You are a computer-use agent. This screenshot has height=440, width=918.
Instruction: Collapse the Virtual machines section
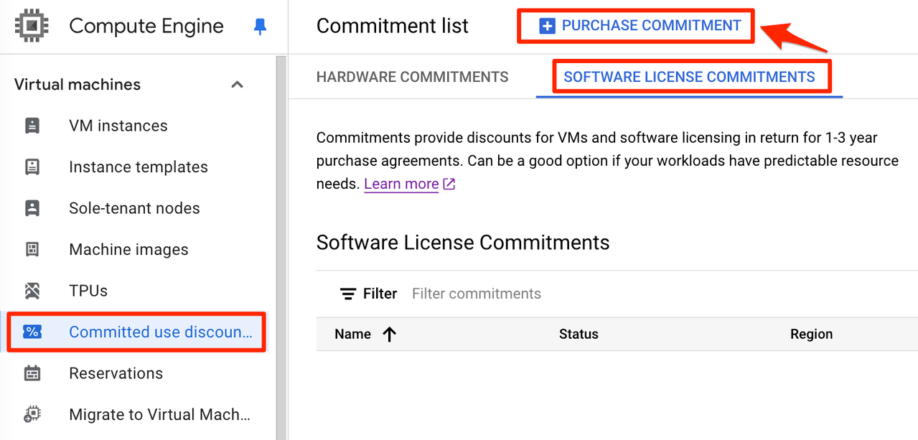click(238, 85)
